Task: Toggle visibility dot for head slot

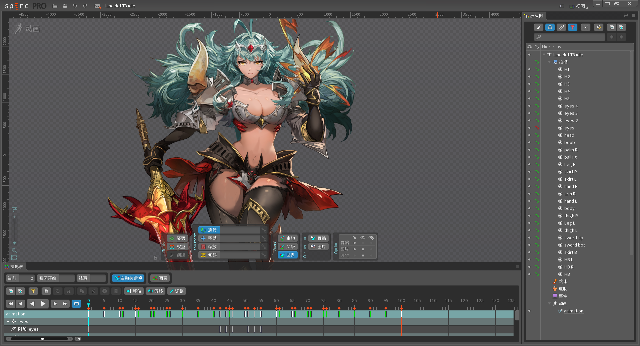Action: pos(529,135)
